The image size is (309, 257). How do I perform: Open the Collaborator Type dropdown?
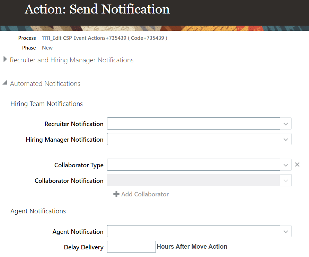click(x=285, y=165)
